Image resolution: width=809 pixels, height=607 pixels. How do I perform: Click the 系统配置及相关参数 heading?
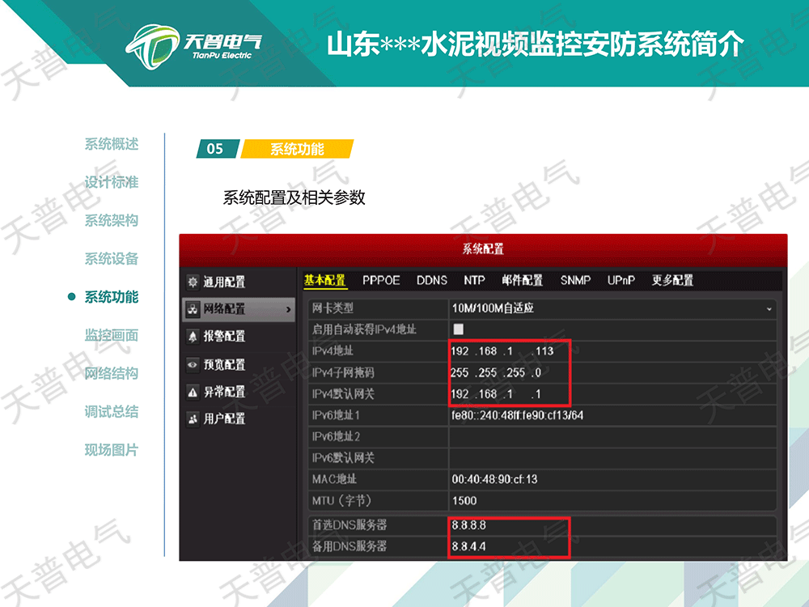(294, 197)
